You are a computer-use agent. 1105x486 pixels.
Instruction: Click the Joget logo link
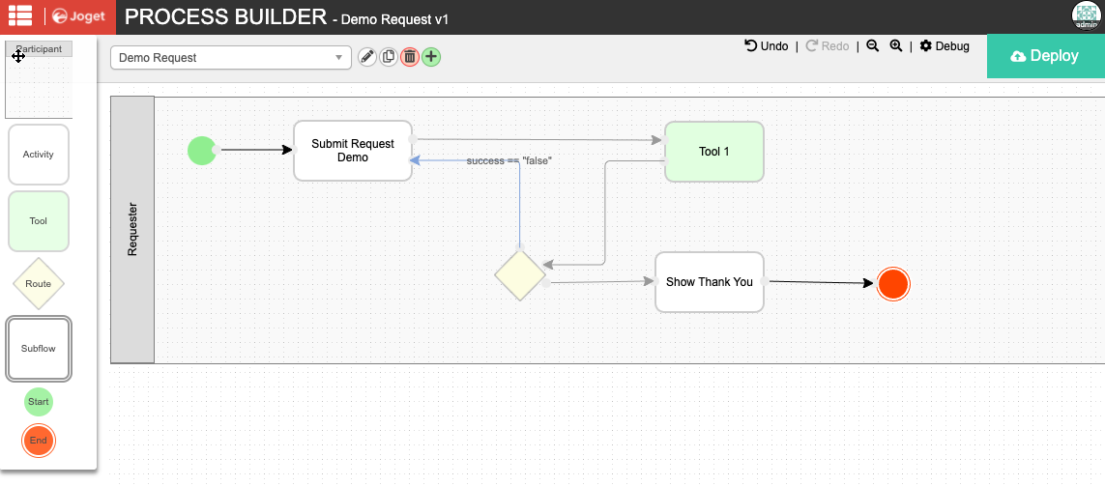(80, 16)
